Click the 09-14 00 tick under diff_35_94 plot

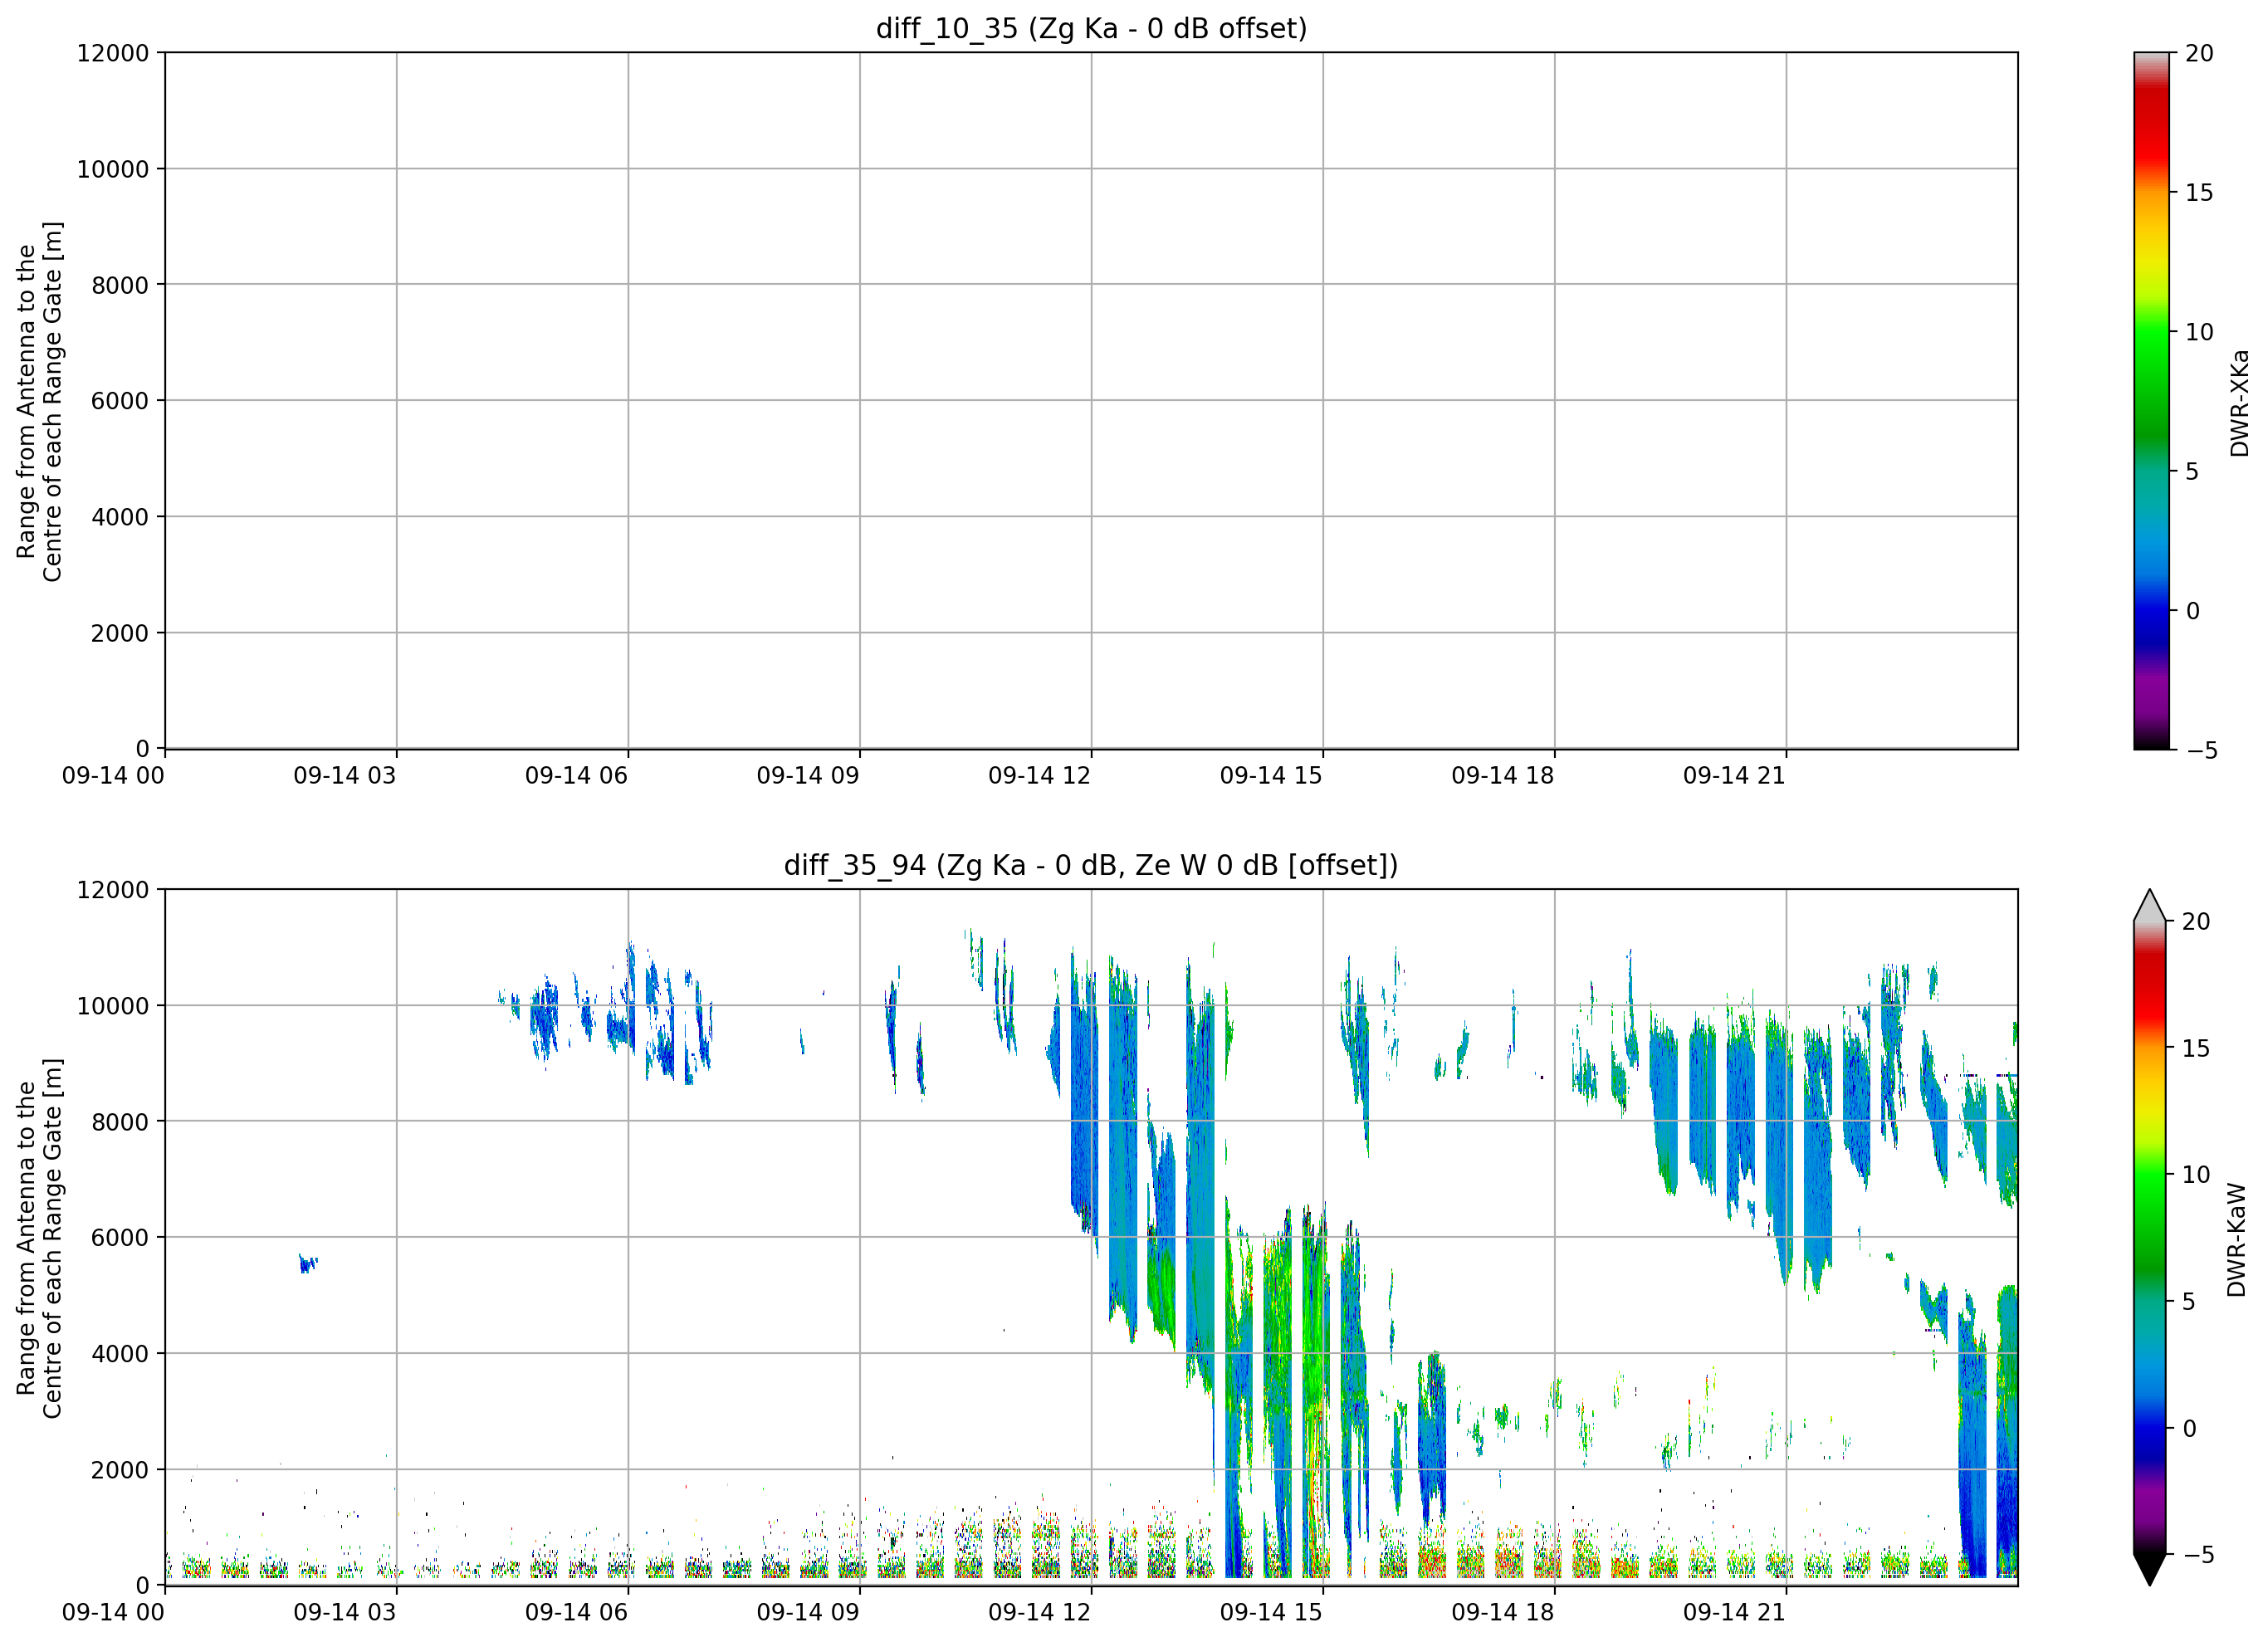point(113,1613)
